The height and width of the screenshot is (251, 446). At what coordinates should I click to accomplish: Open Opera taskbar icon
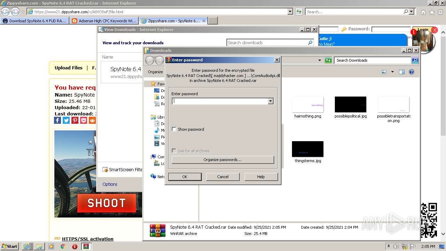point(75,246)
